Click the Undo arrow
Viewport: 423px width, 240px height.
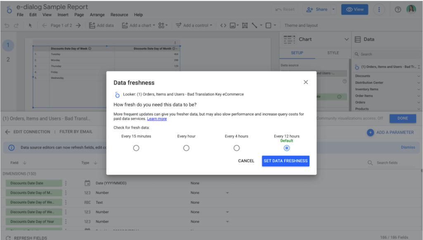pyautogui.click(x=7, y=25)
